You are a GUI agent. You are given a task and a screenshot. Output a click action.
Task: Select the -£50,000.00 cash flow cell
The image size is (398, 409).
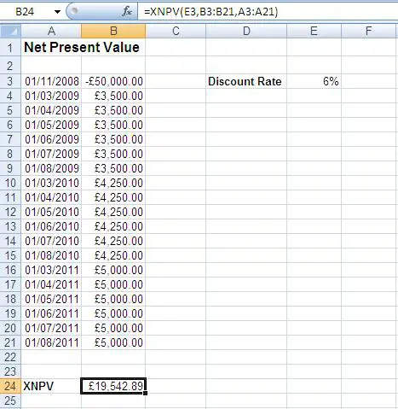[113, 81]
